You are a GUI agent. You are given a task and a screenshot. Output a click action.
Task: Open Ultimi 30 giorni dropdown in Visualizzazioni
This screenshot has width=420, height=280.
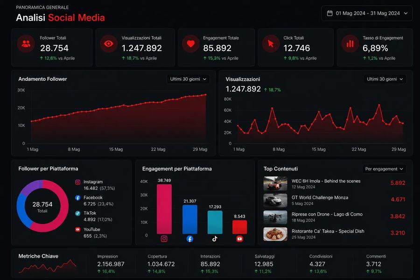click(385, 79)
